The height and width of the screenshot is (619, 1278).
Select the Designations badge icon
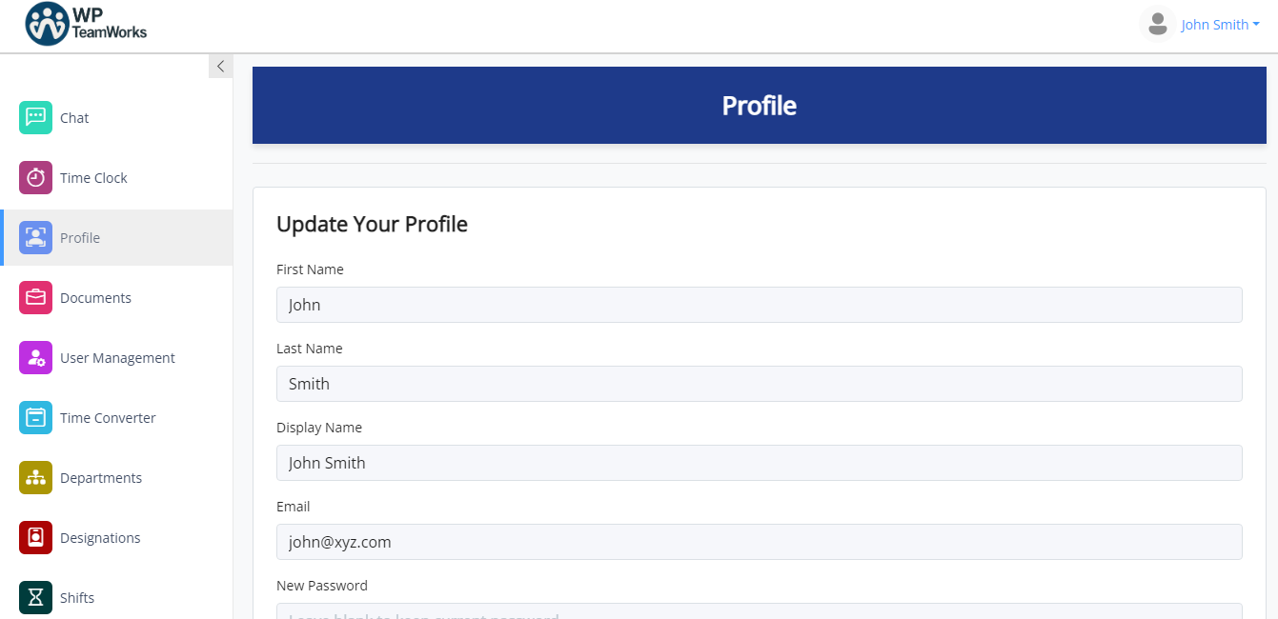point(35,537)
